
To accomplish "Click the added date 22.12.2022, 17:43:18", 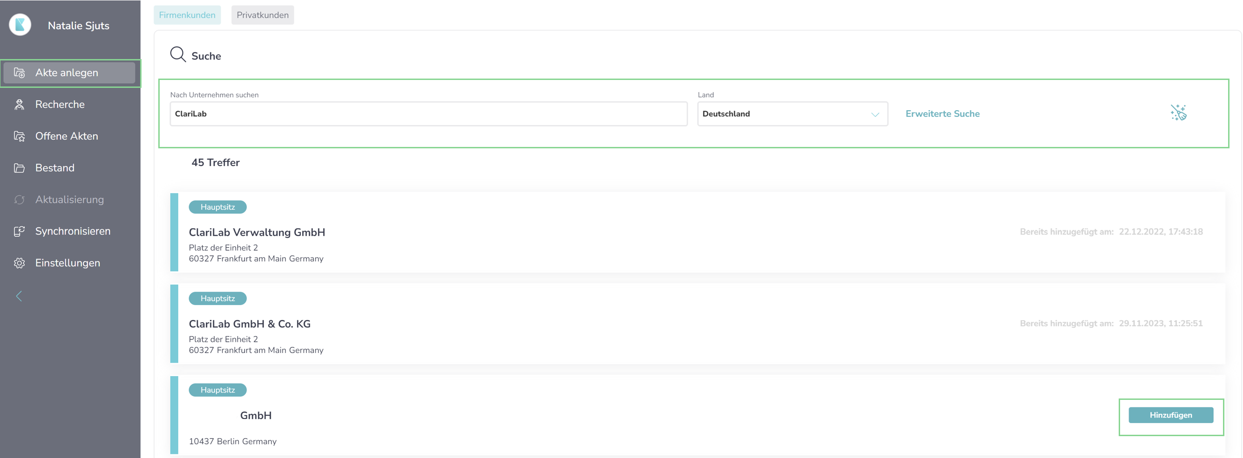I will (1161, 232).
